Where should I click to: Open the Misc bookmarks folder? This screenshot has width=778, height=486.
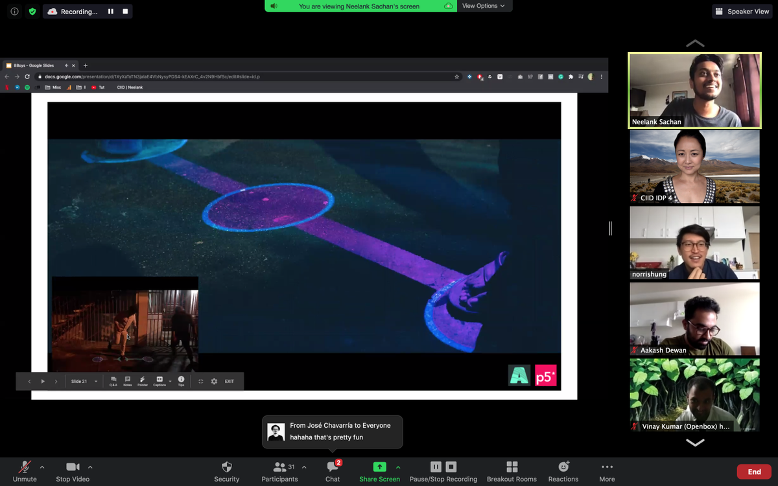pyautogui.click(x=53, y=87)
